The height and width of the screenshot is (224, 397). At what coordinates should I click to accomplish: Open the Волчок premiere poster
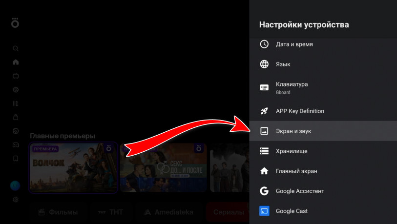tap(73, 167)
